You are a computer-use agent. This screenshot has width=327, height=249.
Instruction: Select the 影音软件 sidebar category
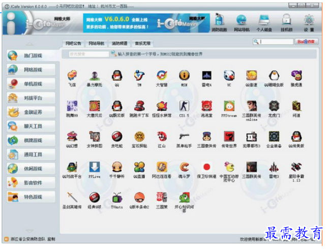click(32, 183)
